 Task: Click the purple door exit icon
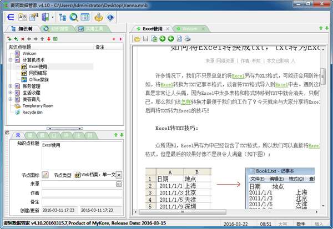pyautogui.click(x=46, y=17)
